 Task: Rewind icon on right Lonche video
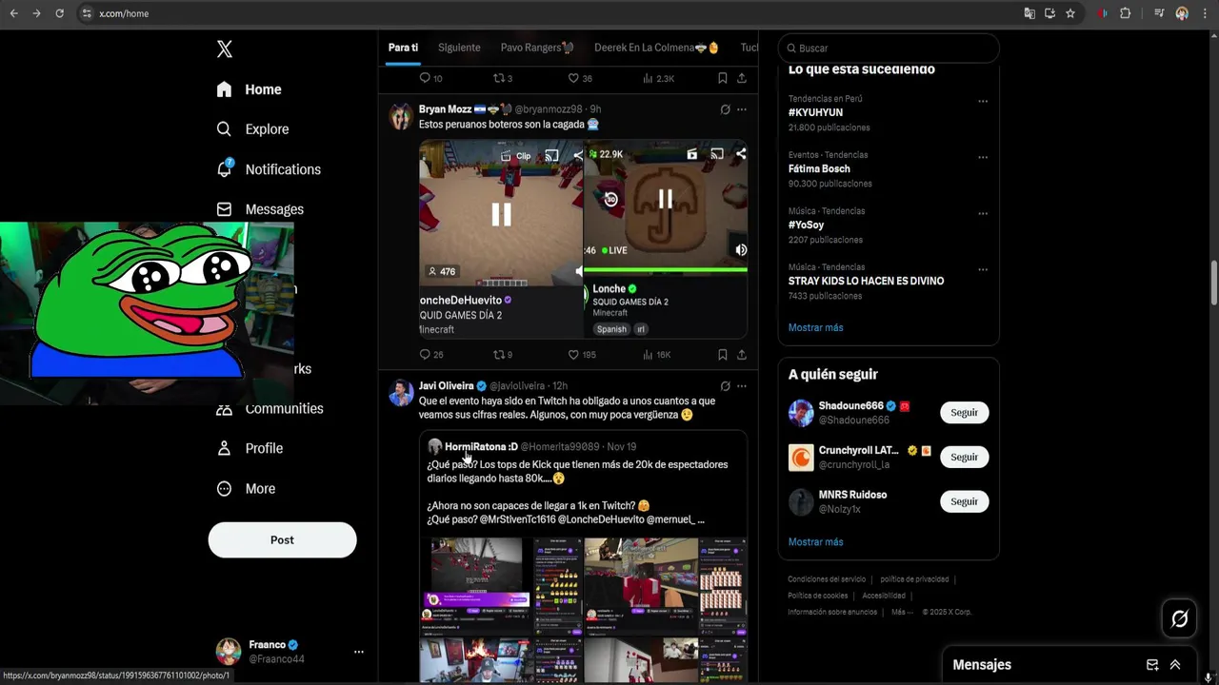(610, 199)
